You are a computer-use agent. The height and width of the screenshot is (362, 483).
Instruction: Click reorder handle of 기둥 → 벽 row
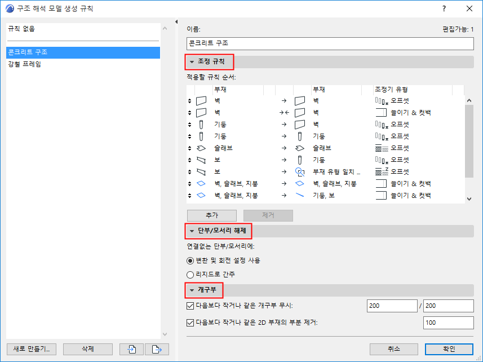click(189, 125)
